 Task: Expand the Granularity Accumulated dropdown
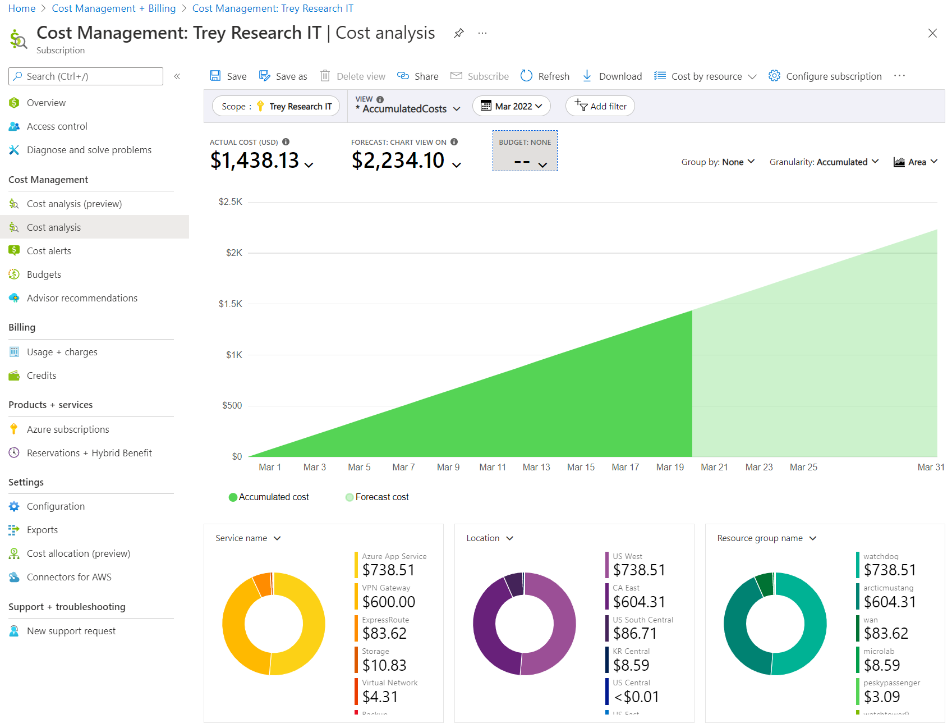824,162
